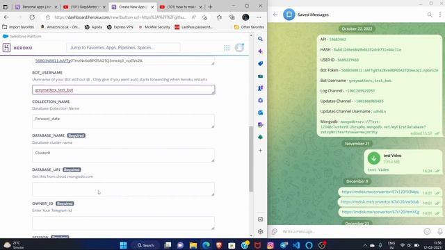Copy the Bot Token value in Telegram

point(389,70)
